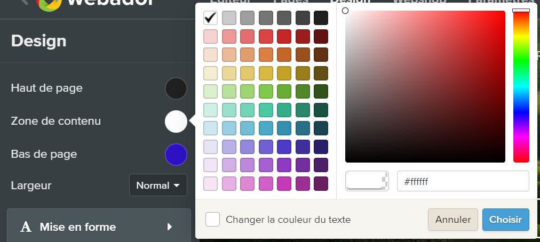The image size is (540, 242).
Task: Click the rainbow hue slider
Action: tap(521, 86)
